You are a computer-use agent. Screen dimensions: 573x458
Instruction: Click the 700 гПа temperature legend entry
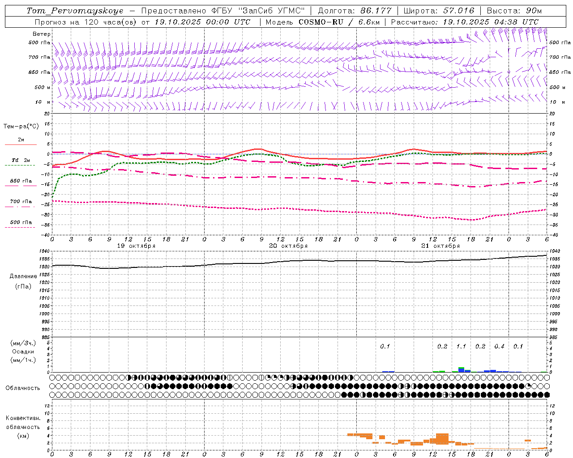[21, 202]
